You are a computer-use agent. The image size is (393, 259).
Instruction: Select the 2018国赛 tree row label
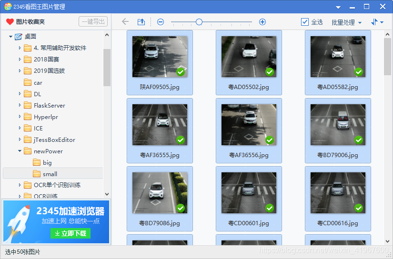(x=46, y=60)
